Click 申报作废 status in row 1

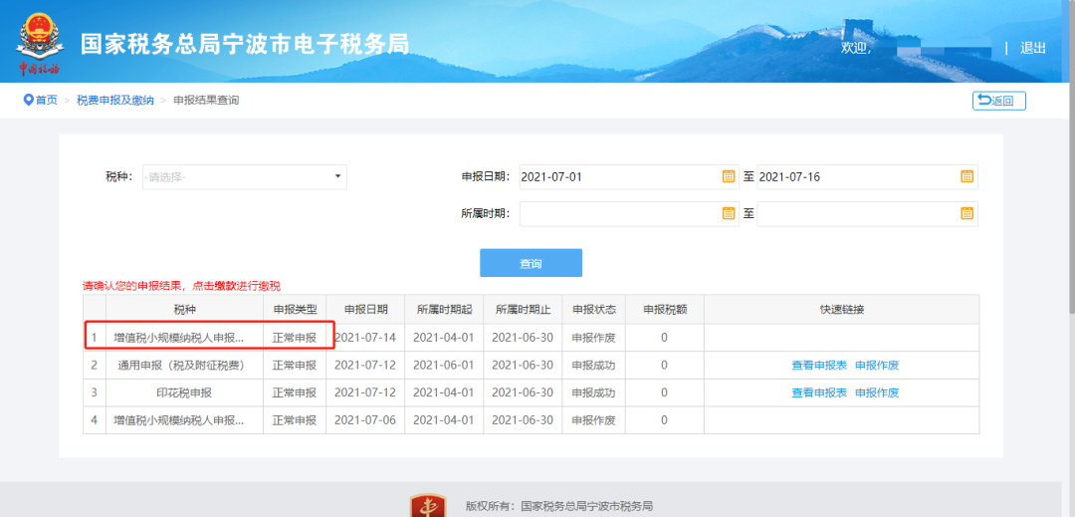593,338
